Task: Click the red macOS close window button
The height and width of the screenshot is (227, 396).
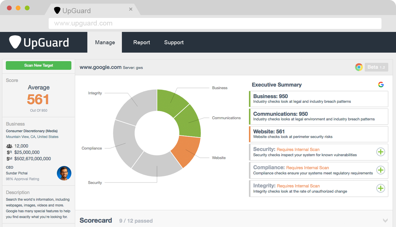Action: 9,8
